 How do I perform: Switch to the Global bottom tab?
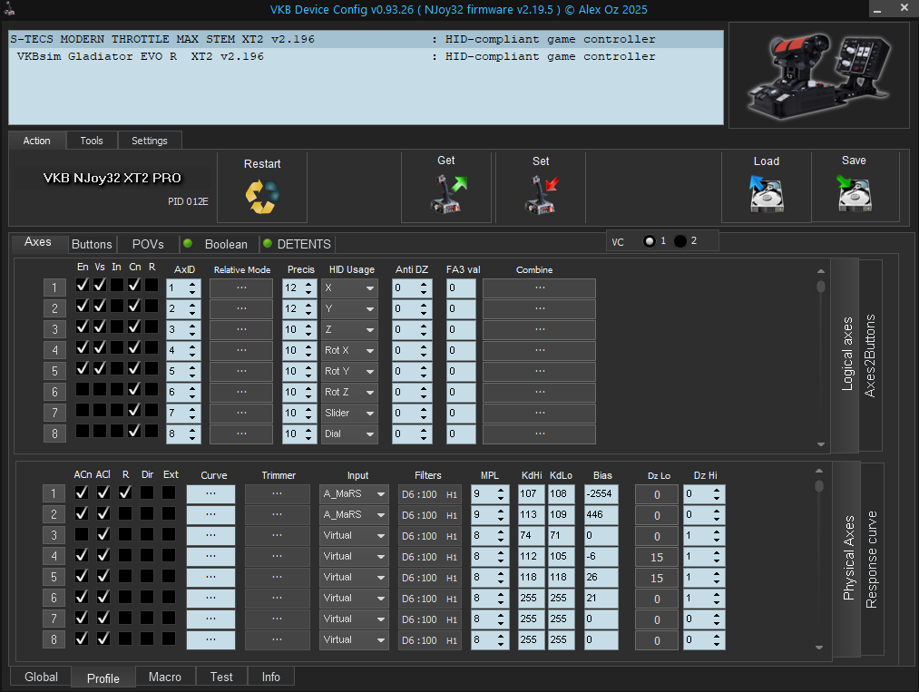click(41, 677)
